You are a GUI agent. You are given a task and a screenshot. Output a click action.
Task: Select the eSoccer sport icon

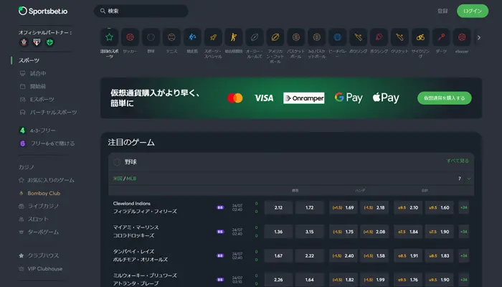[462, 37]
